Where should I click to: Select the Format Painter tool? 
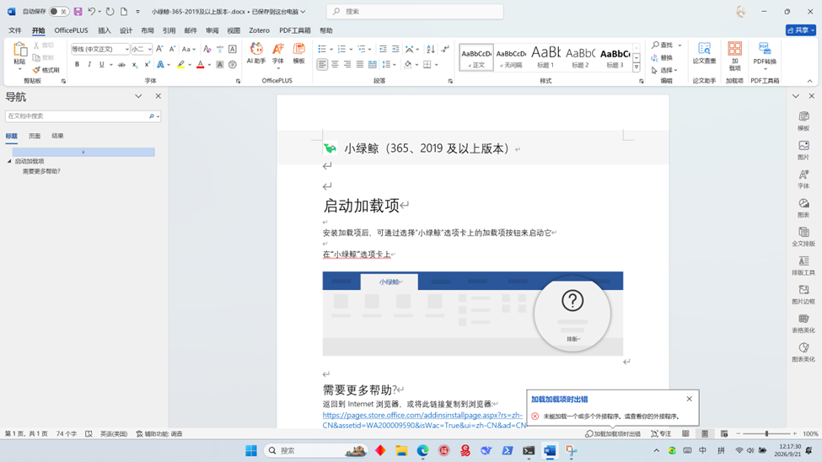(46, 70)
